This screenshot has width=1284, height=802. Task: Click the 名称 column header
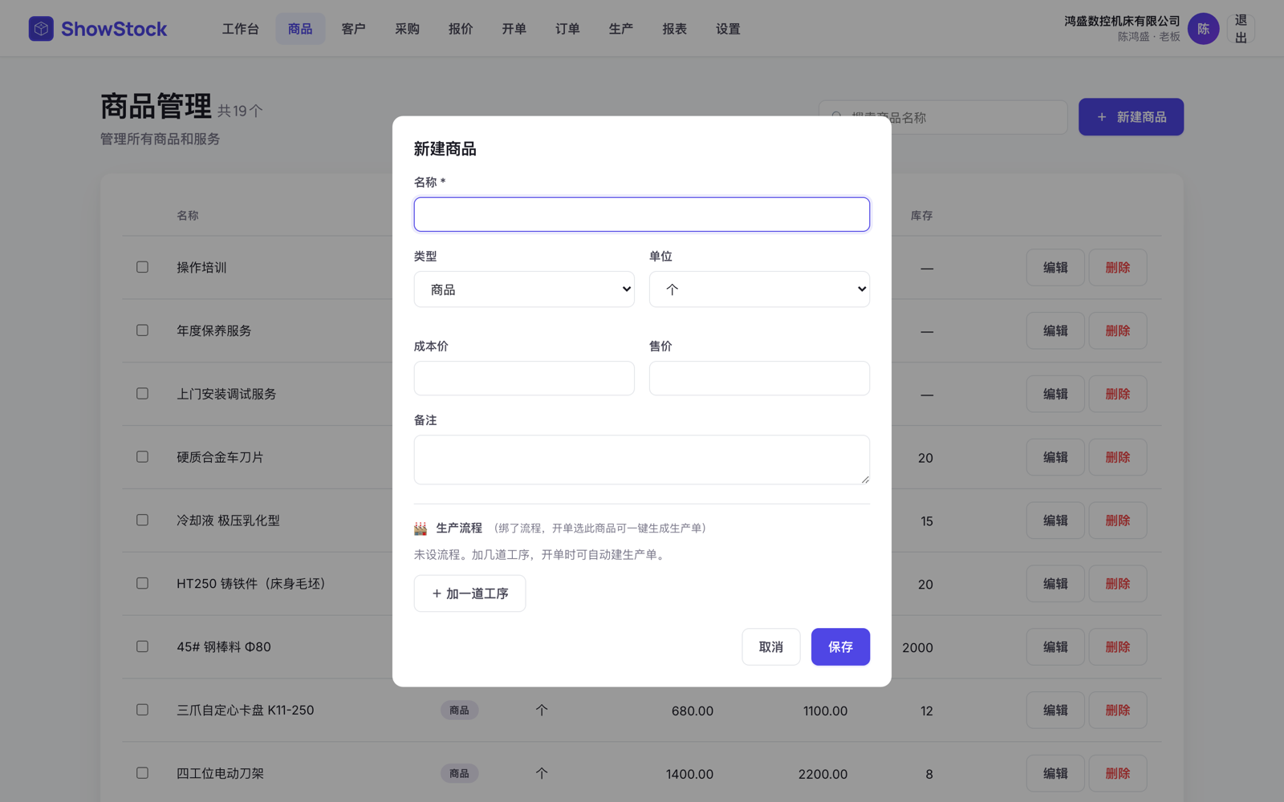[188, 216]
